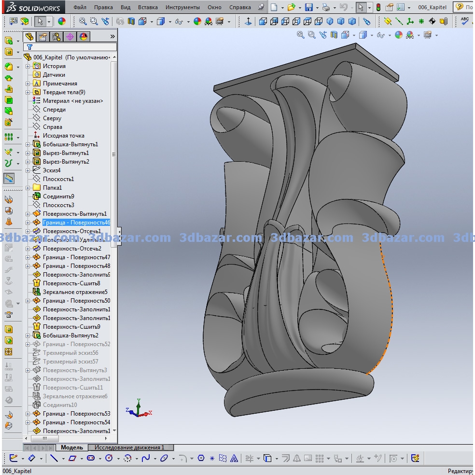Toggle the Instant3D ruler button
The image size is (475, 475).
[x=9, y=178]
